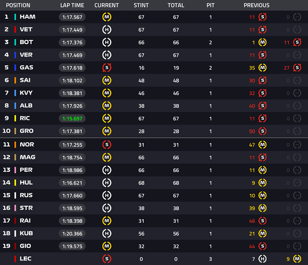The width and height of the screenshot is (308, 265).
Task: Click VET's current hard tyre icon
Action: (106, 30)
